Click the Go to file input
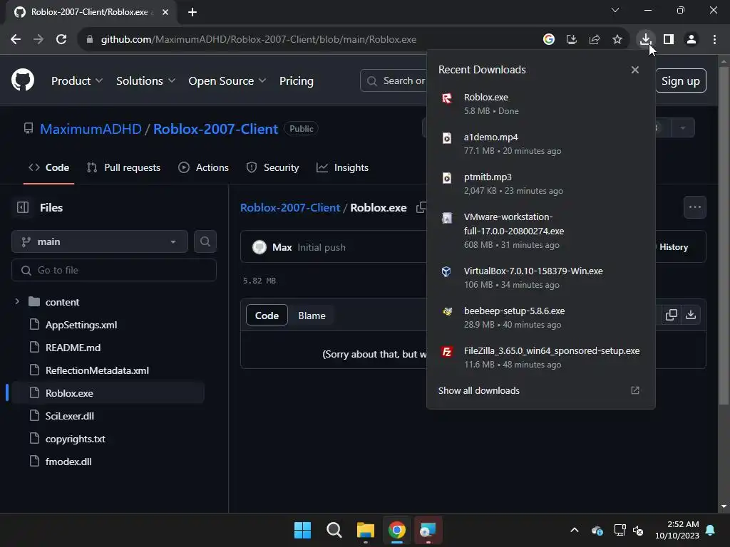 (x=114, y=270)
